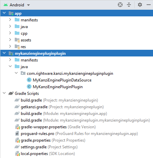This screenshot has height=158, width=153.
Task: Open settings.gradle (Project Settings)
Action: [49, 147]
